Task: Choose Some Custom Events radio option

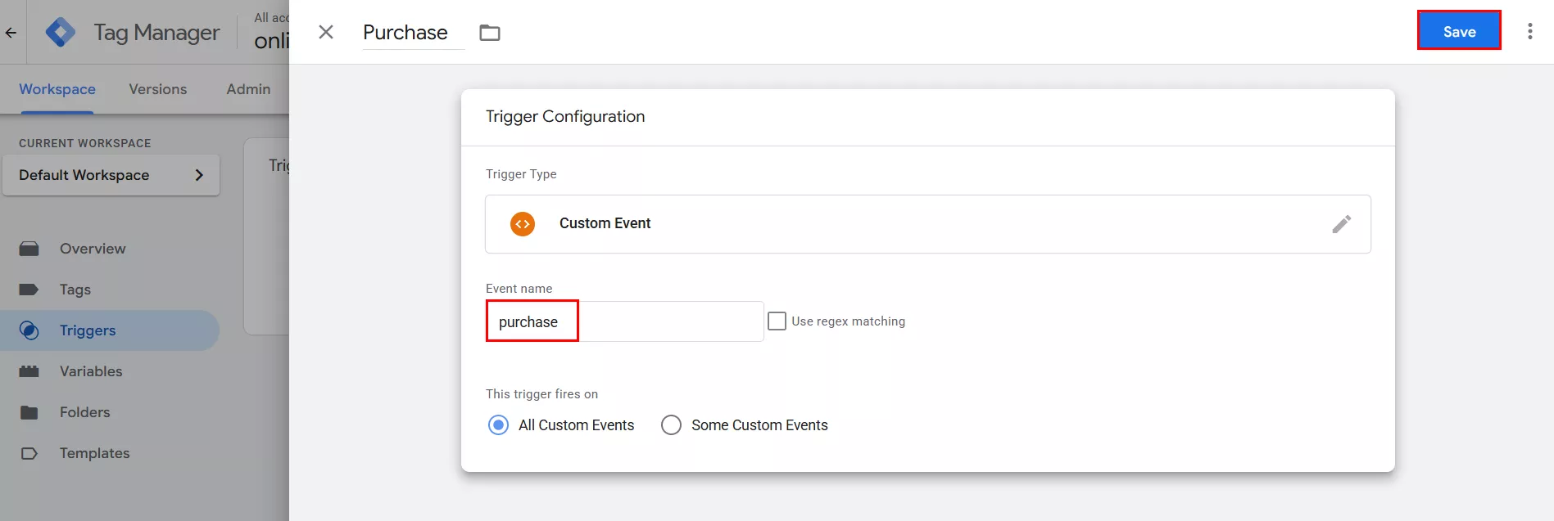Action: click(x=671, y=425)
